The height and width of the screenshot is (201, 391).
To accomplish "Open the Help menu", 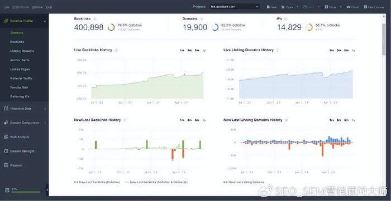I will [49, 7].
